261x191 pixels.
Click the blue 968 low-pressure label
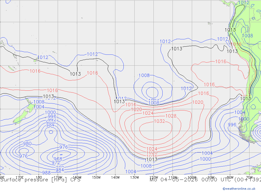tap(58, 159)
